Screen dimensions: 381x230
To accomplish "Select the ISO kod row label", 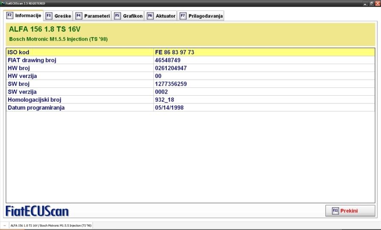I will pyautogui.click(x=18, y=52).
